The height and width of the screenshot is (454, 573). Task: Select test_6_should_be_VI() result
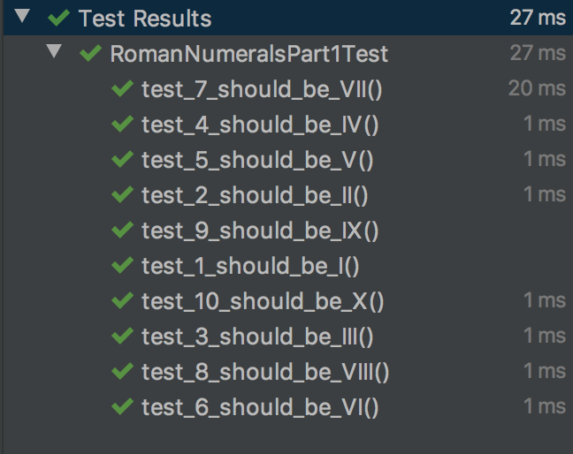coord(260,407)
